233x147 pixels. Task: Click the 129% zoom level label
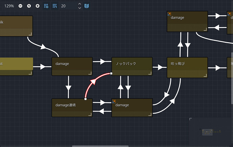pos(9,6)
